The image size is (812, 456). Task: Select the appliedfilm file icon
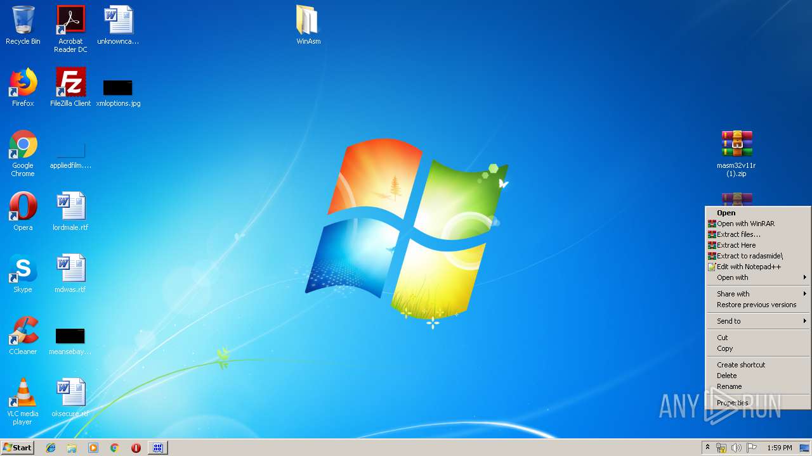70,156
